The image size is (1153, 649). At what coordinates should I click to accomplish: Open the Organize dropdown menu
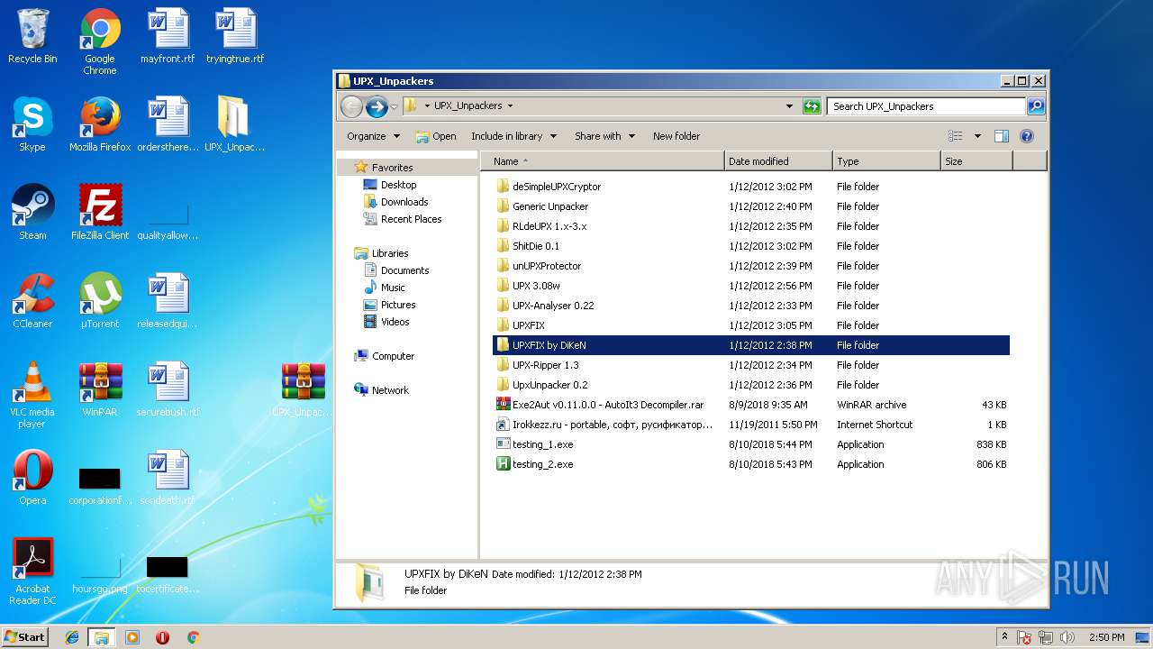[x=372, y=136]
